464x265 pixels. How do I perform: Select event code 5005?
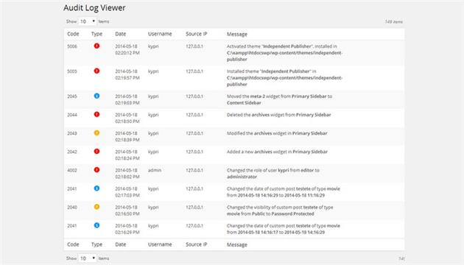72,71
